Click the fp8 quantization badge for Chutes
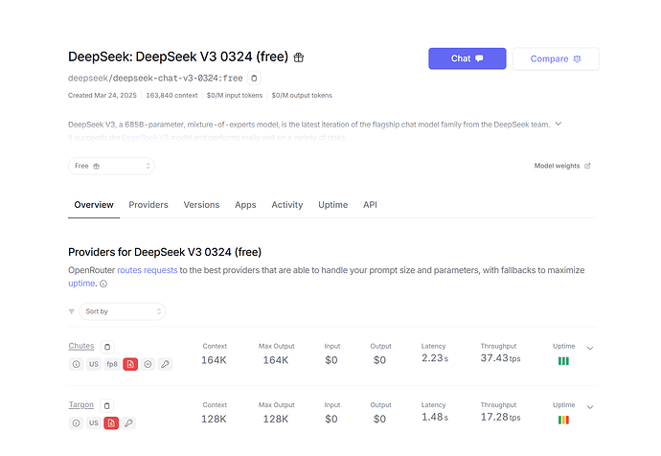 (x=112, y=364)
